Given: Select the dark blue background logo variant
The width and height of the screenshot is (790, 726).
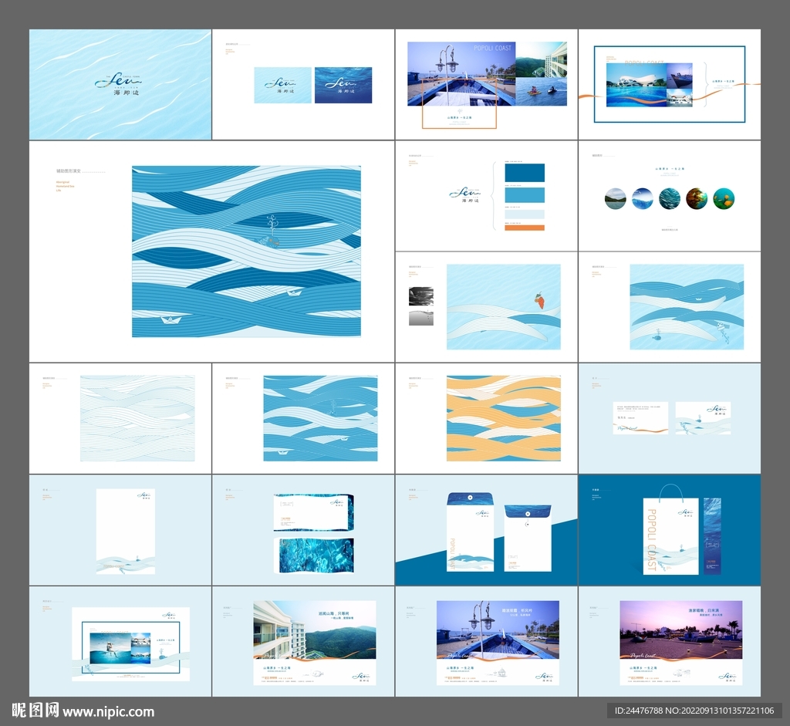Looking at the screenshot, I should [343, 85].
